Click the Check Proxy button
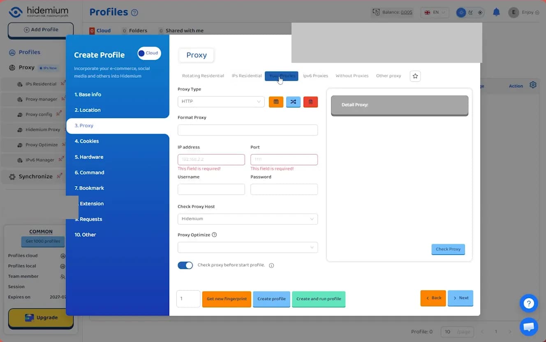Image resolution: width=546 pixels, height=342 pixels. (448, 249)
